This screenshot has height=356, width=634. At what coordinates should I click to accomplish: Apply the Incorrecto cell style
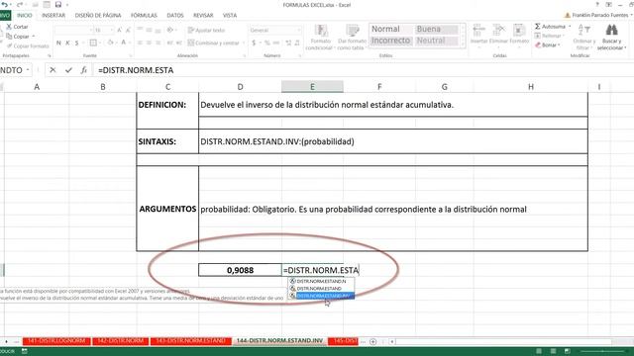point(390,41)
